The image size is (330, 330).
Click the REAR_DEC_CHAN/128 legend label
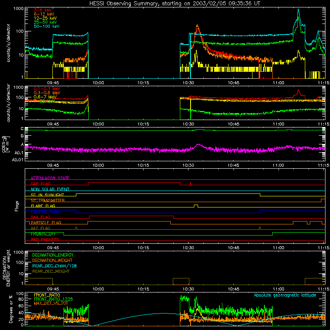point(54,266)
